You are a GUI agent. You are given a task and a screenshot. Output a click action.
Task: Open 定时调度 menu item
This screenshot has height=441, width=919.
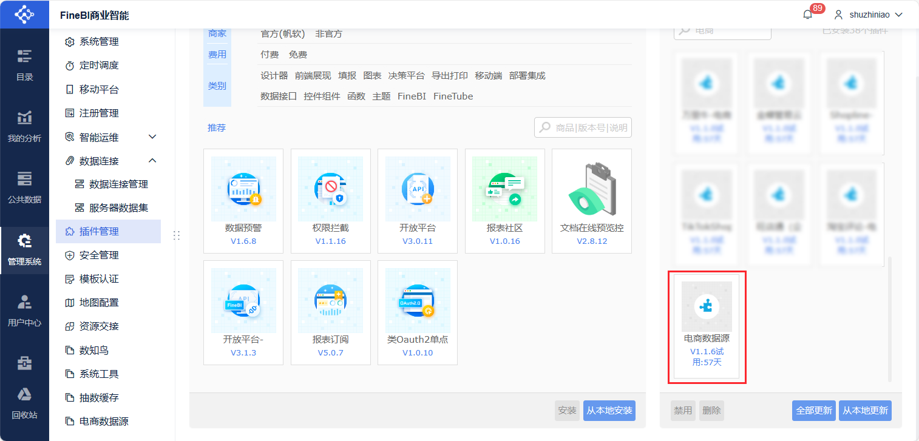(x=108, y=66)
